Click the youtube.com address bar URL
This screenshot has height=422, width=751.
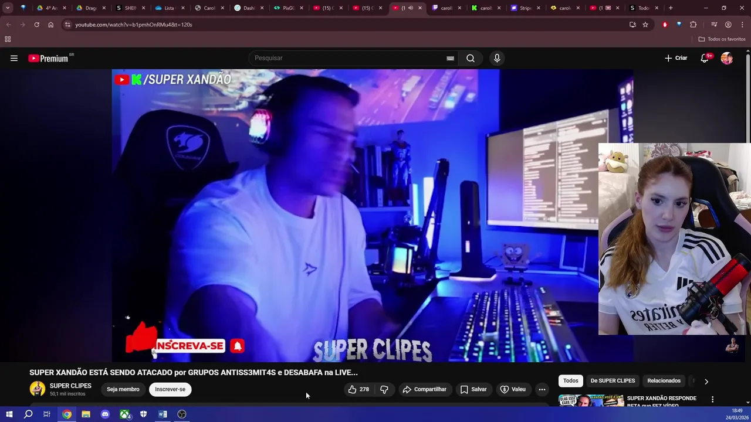tap(134, 25)
